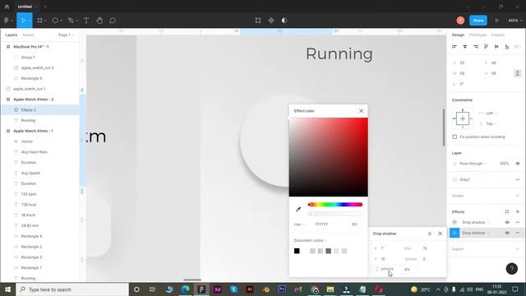Click the Edit object icon in top center
Image resolution: width=526 pixels, height=296 pixels.
tap(258, 21)
